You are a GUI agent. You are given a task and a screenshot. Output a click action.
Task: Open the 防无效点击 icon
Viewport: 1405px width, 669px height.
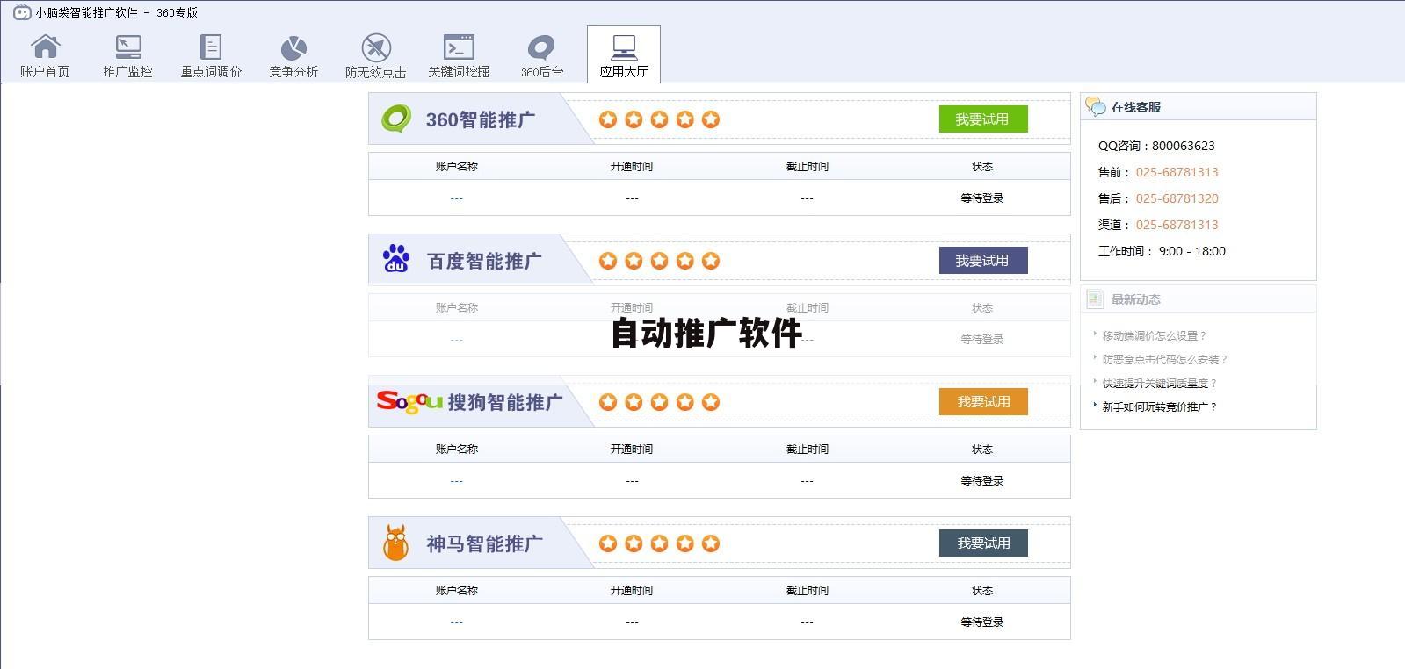click(376, 47)
